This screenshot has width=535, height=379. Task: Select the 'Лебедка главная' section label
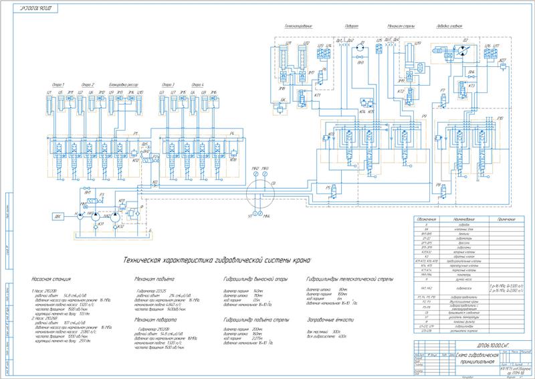(x=449, y=26)
